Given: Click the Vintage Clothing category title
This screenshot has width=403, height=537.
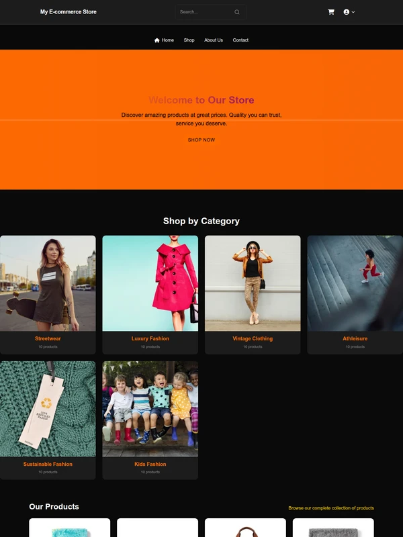Looking at the screenshot, I should 253,339.
